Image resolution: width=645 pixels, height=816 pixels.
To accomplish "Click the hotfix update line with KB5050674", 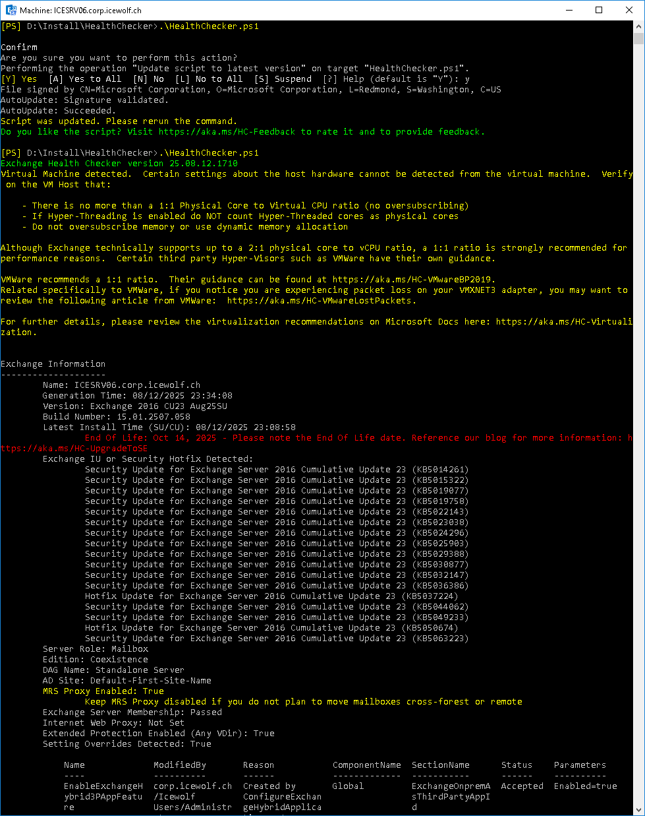I will (271, 628).
